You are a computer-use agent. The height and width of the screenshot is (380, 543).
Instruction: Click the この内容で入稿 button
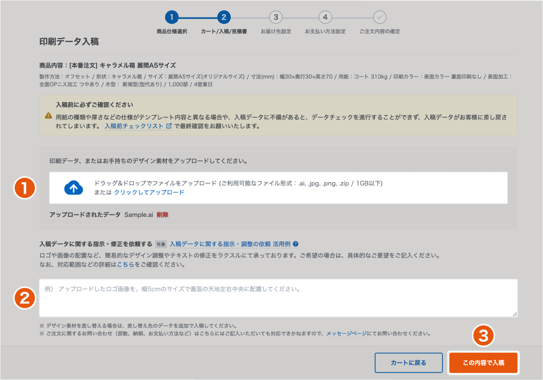tap(483, 363)
